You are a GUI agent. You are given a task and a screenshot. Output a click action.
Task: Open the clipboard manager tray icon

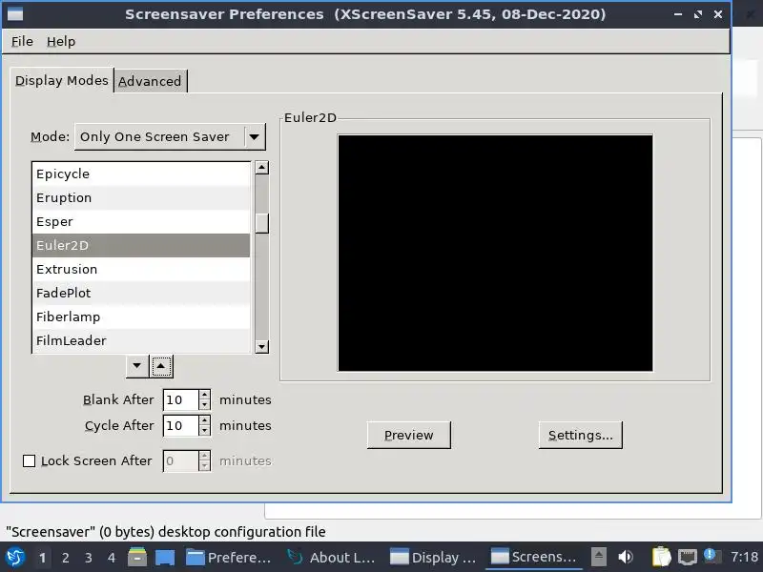(661, 557)
